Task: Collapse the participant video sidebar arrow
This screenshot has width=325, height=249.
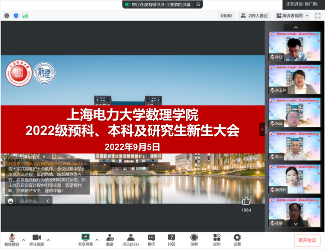Action: click(262, 129)
